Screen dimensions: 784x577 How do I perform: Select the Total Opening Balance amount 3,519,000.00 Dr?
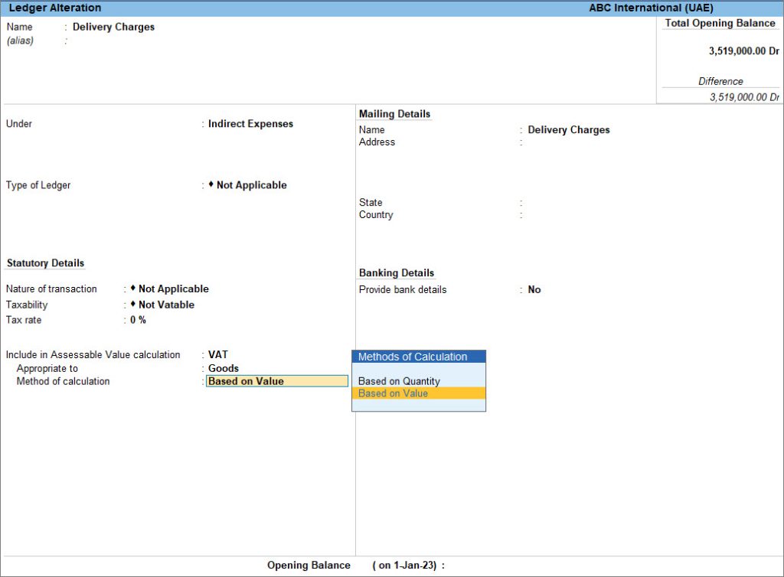737,50
